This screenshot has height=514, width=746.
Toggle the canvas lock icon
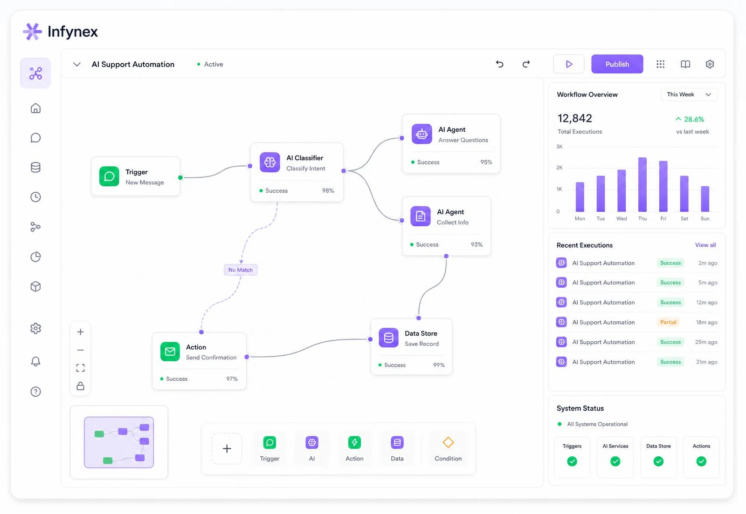coord(80,386)
